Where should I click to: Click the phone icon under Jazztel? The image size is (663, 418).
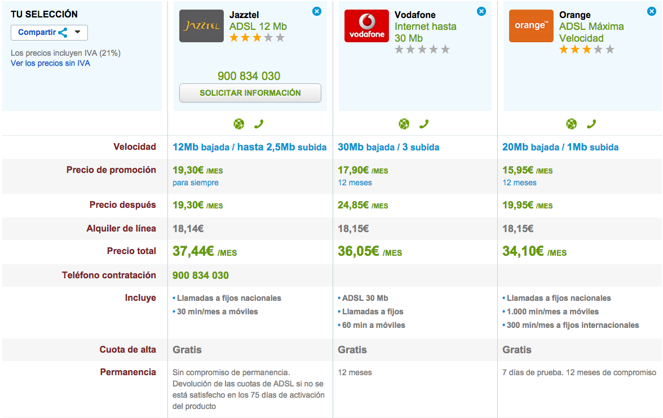tap(259, 124)
